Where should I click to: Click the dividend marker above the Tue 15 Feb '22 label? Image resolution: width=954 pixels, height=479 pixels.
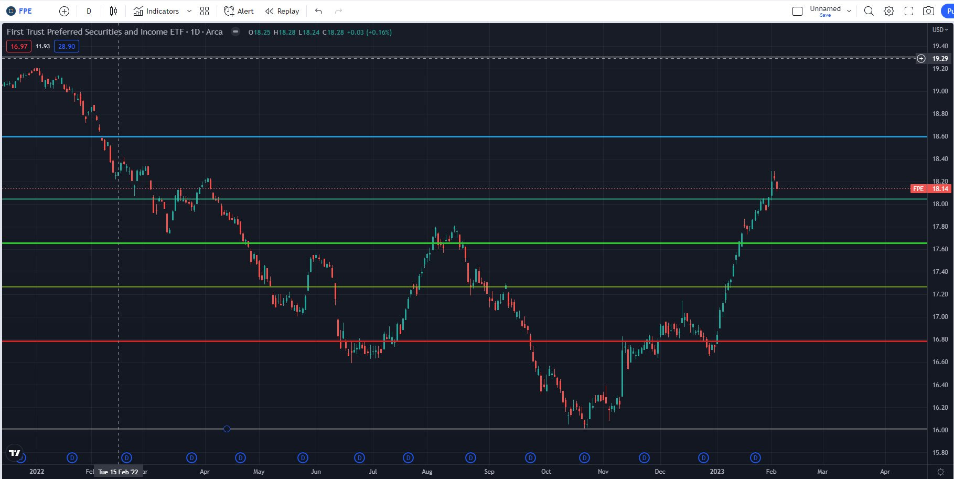tap(126, 458)
